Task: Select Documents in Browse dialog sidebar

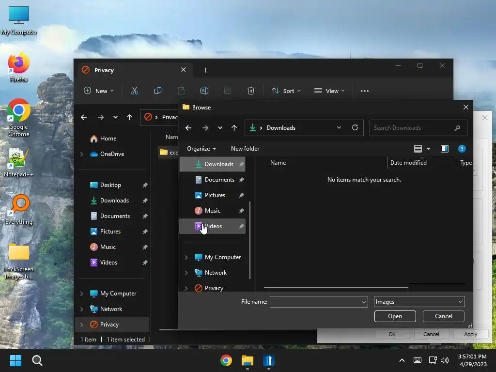Action: pyautogui.click(x=212, y=180)
